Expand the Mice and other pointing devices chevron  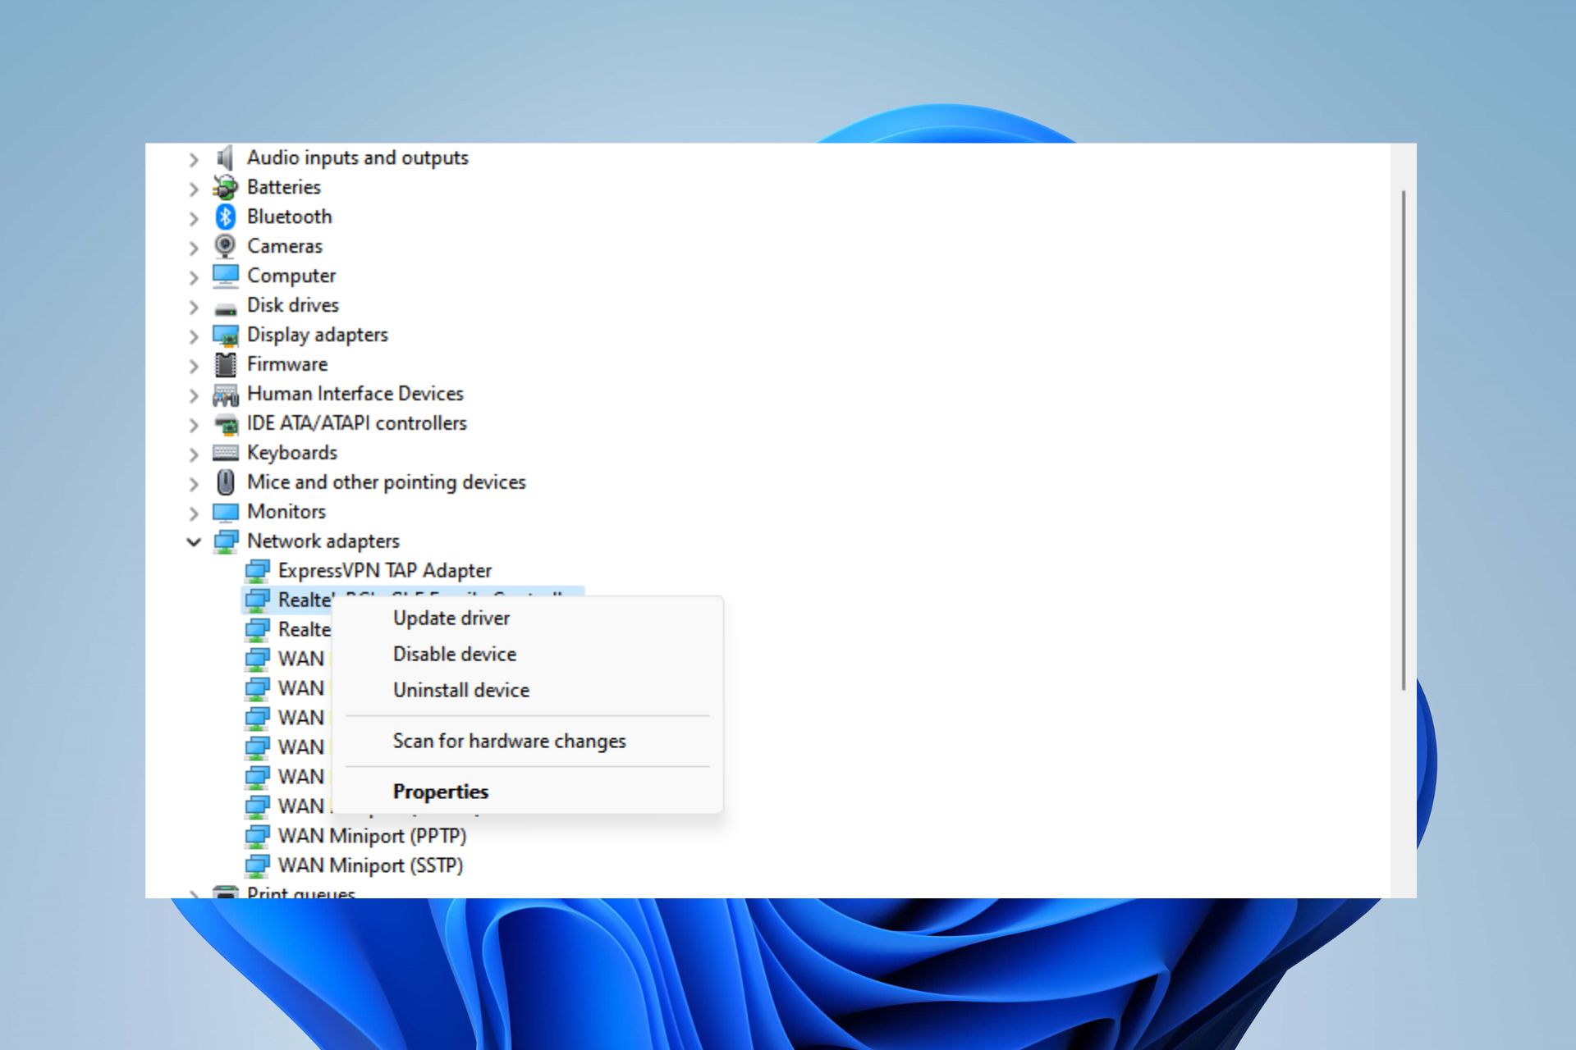tap(194, 484)
